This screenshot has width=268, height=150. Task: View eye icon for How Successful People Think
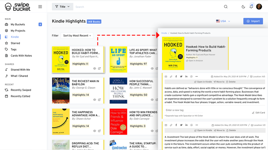pyautogui.click(x=152, y=100)
